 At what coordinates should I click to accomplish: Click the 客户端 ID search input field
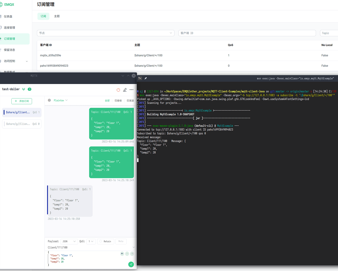coord(247,33)
